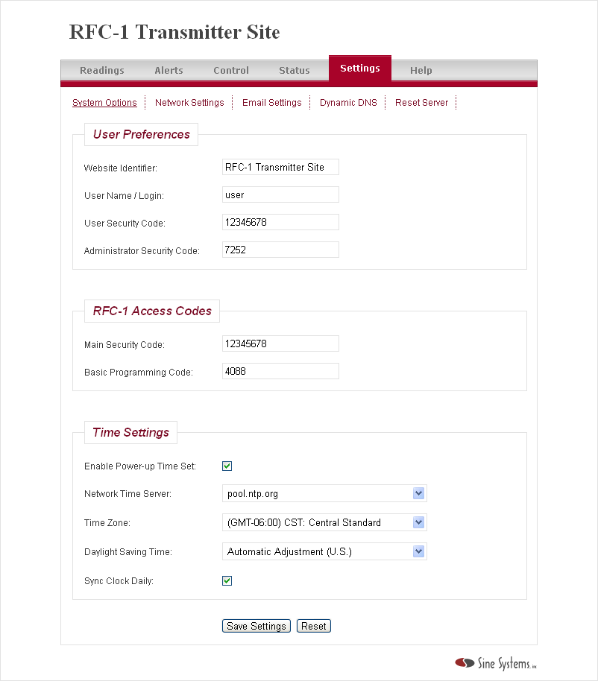Click the Website Identifier label

[x=120, y=168]
